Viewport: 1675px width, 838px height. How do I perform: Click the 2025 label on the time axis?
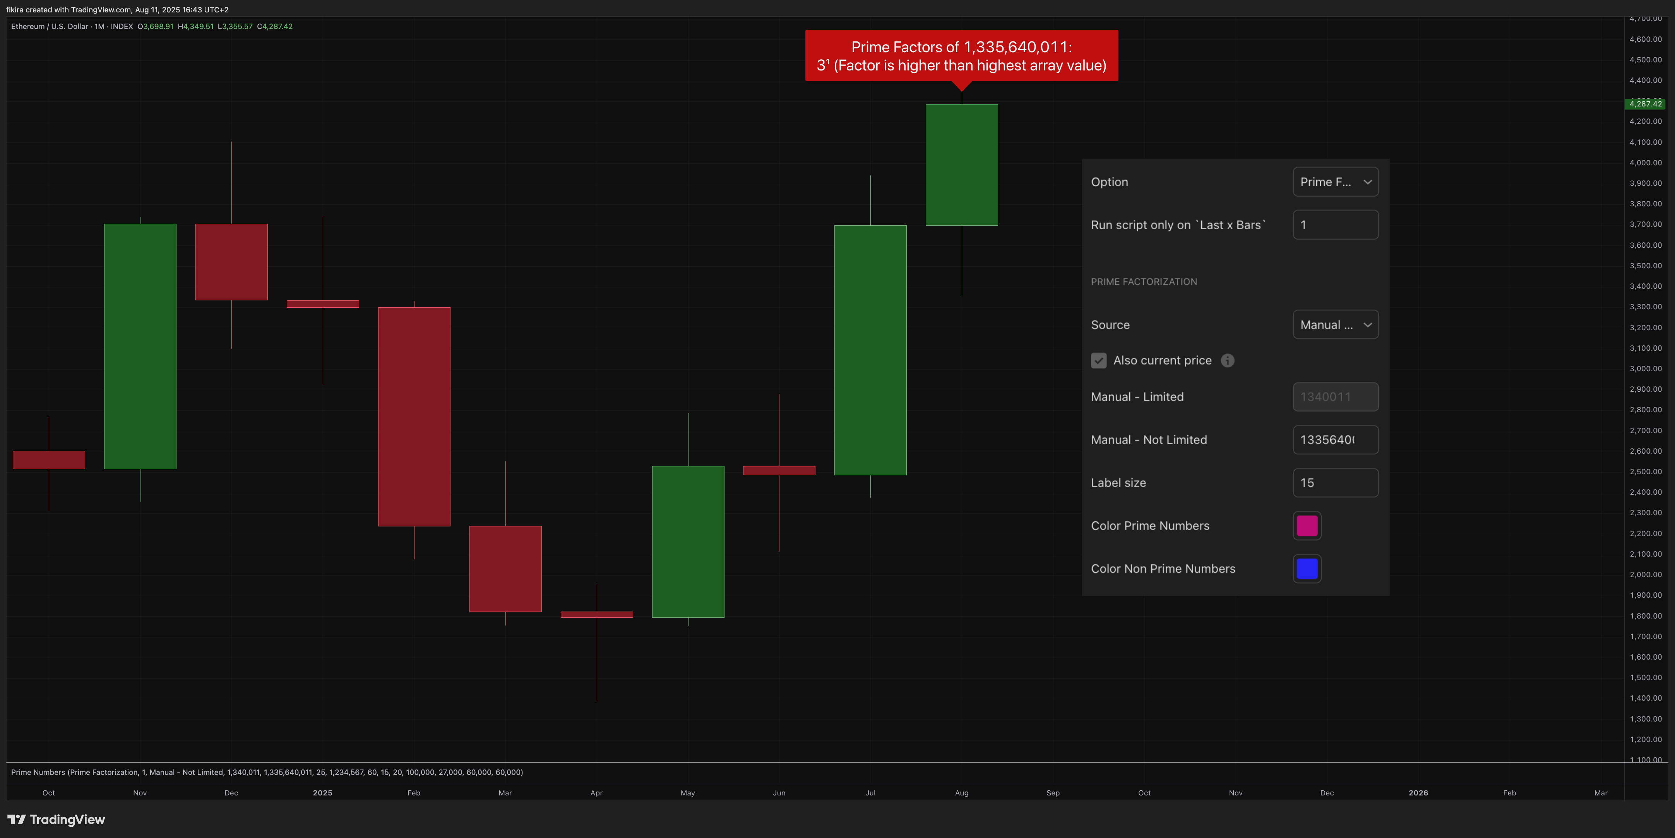[322, 793]
